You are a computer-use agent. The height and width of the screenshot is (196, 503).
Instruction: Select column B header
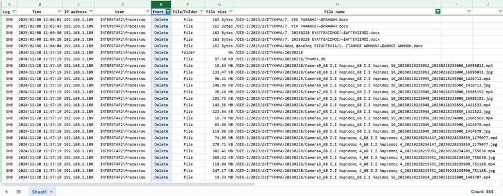(40, 4)
